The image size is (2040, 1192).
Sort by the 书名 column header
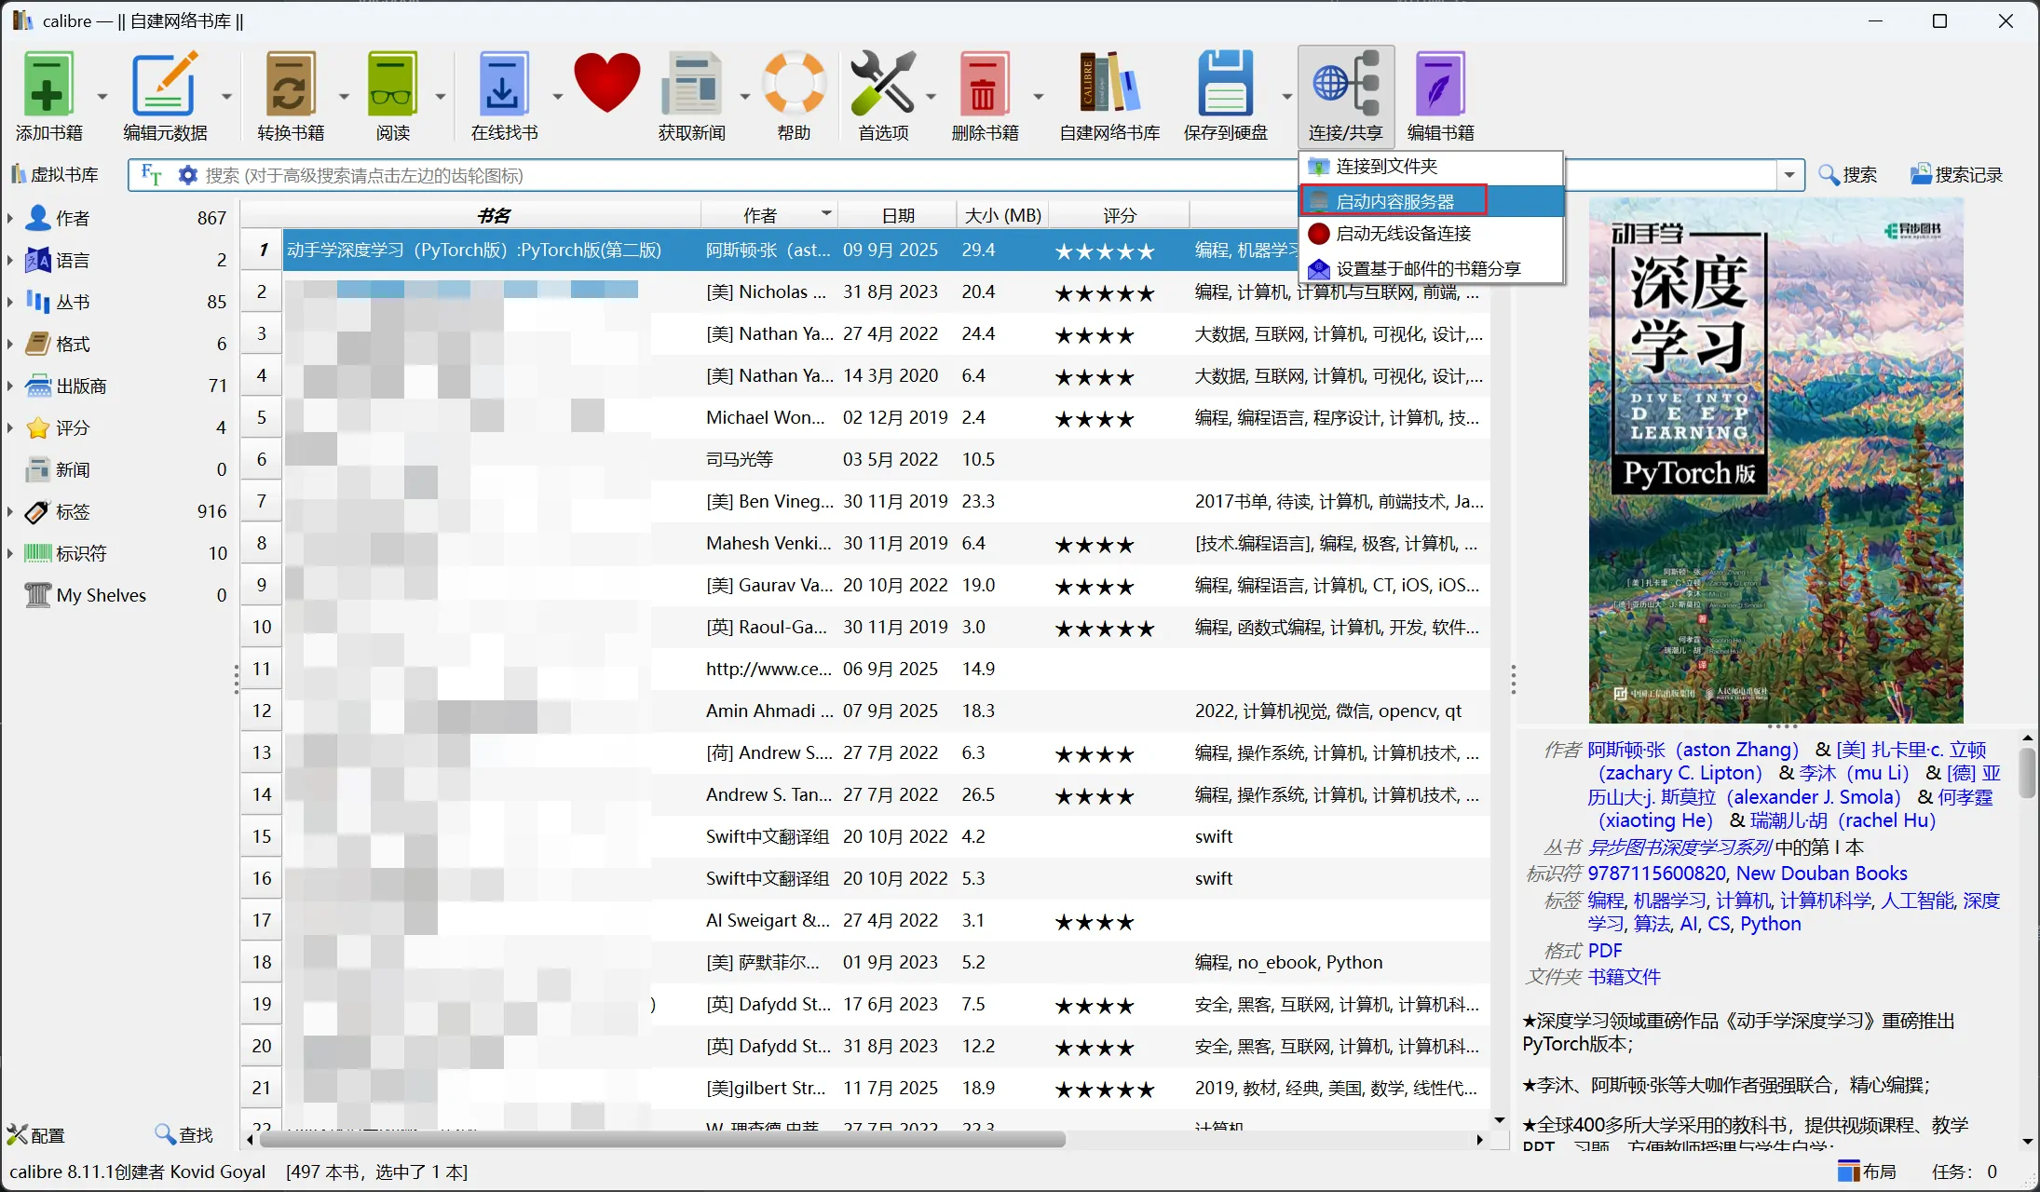(x=493, y=215)
